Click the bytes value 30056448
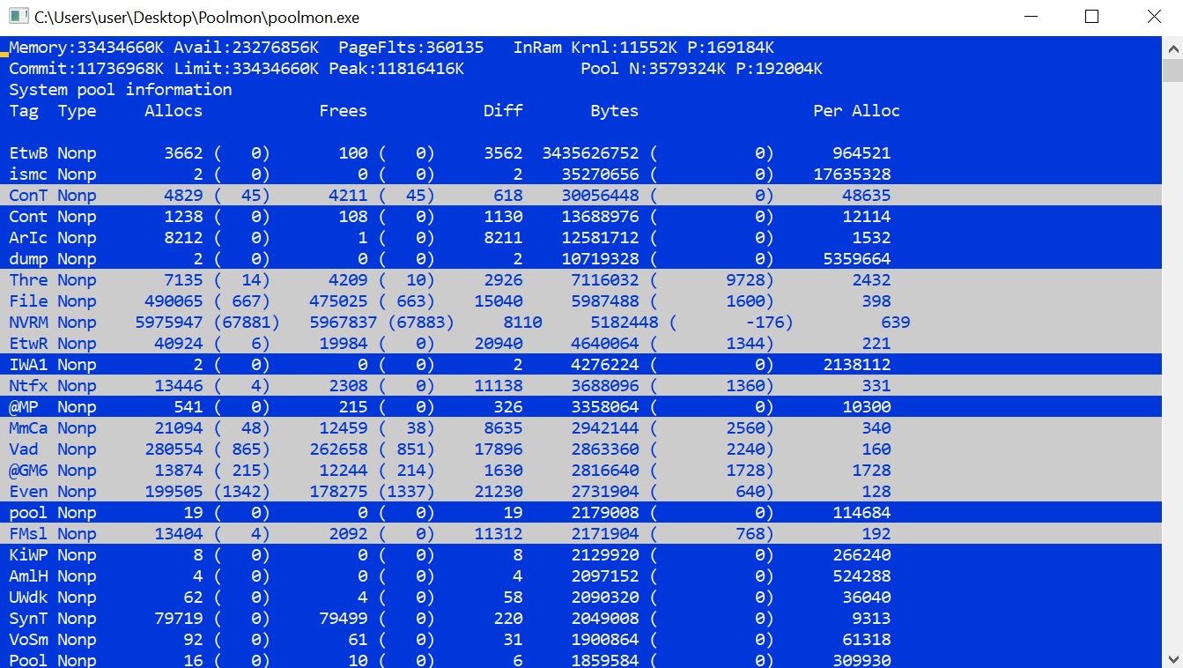The height and width of the screenshot is (668, 1183). pos(600,196)
